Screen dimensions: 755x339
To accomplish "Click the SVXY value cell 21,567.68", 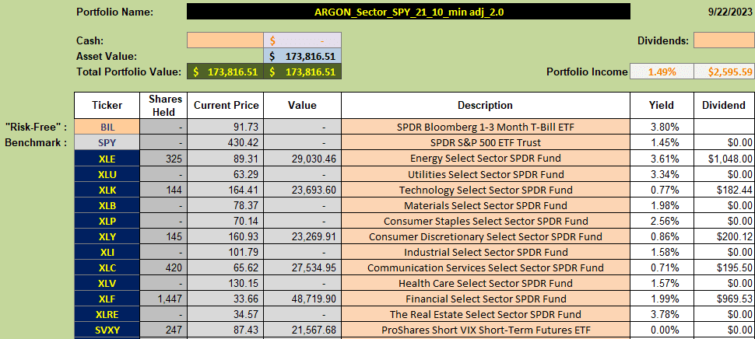I will 303,330.
